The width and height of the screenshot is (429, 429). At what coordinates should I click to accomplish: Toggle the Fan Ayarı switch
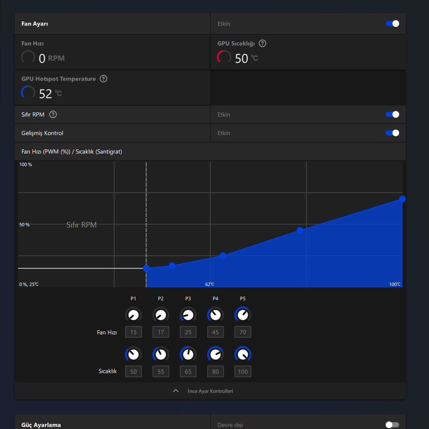(392, 24)
